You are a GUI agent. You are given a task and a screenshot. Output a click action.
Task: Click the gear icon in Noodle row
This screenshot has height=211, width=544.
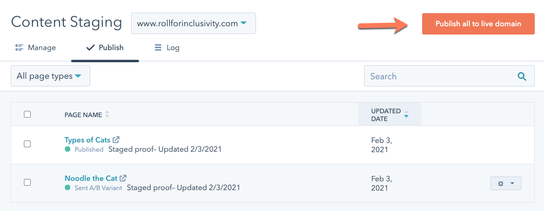click(x=501, y=183)
